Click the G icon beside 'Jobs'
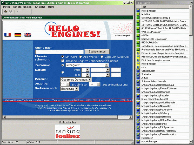194x145 pixels. 138,67
